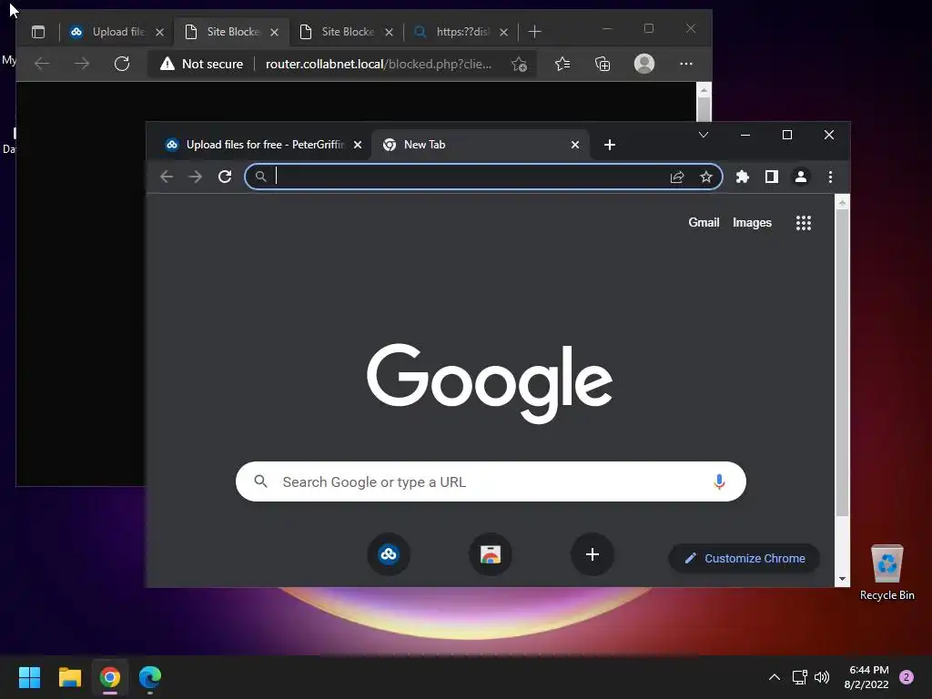This screenshot has height=699, width=932.
Task: Select the New Tab tab in Chrome
Action: coord(481,145)
